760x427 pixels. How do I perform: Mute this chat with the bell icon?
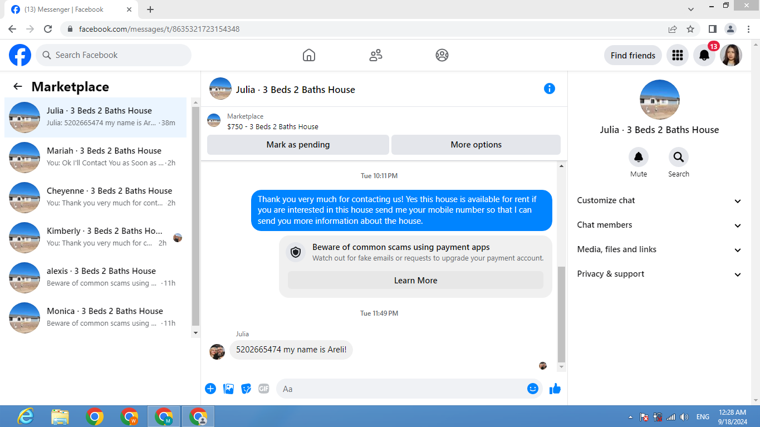639,157
